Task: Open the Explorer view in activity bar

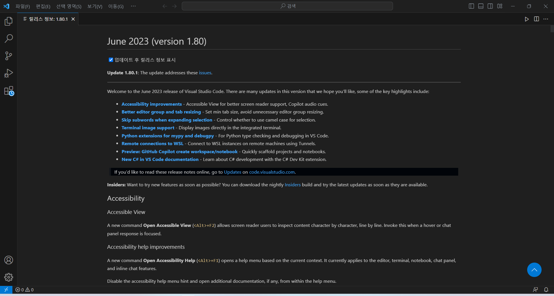Action: click(x=9, y=21)
